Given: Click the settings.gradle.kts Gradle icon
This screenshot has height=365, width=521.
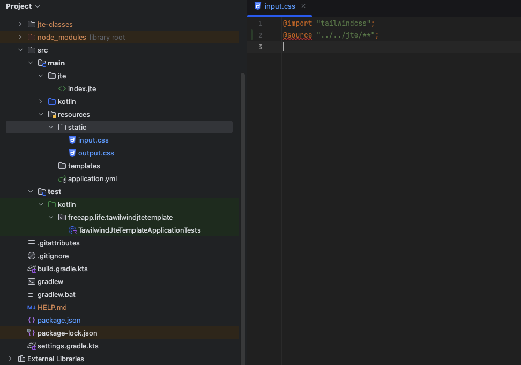Looking at the screenshot, I should tap(32, 346).
